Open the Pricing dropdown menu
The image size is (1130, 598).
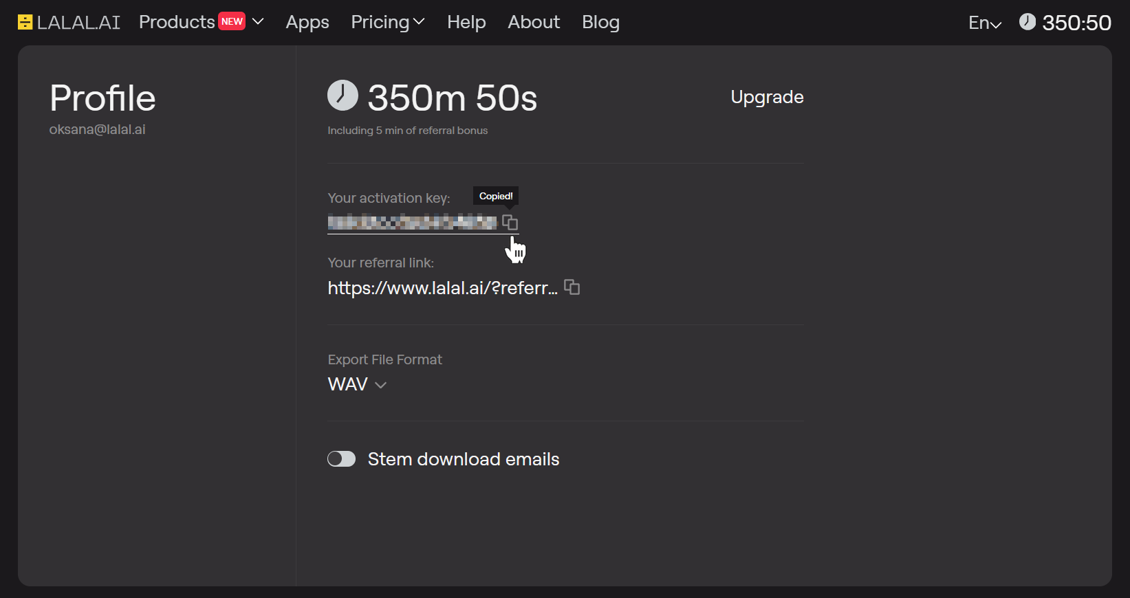point(387,22)
